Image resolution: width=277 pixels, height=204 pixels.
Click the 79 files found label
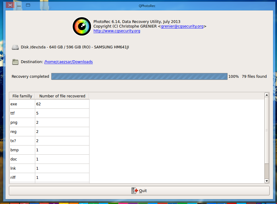[x=254, y=77]
